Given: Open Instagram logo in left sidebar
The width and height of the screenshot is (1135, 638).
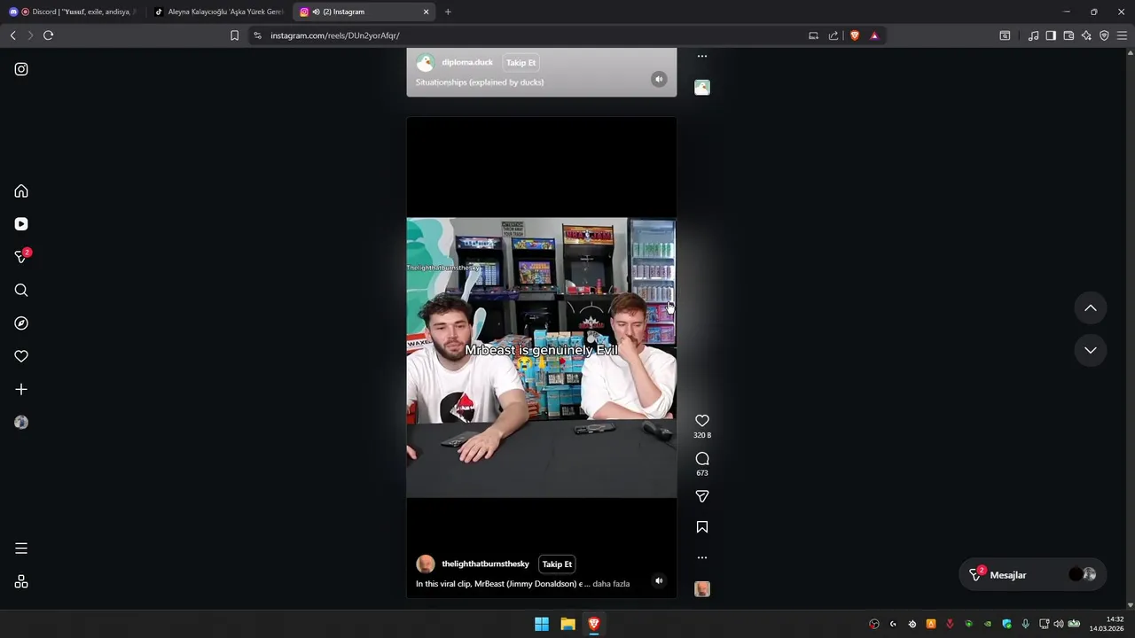Looking at the screenshot, I should (x=21, y=69).
